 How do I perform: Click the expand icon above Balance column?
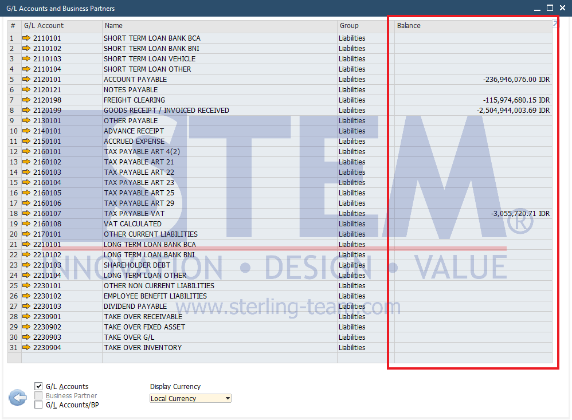click(x=555, y=23)
